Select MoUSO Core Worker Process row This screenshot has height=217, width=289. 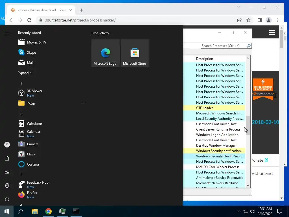tap(214, 167)
